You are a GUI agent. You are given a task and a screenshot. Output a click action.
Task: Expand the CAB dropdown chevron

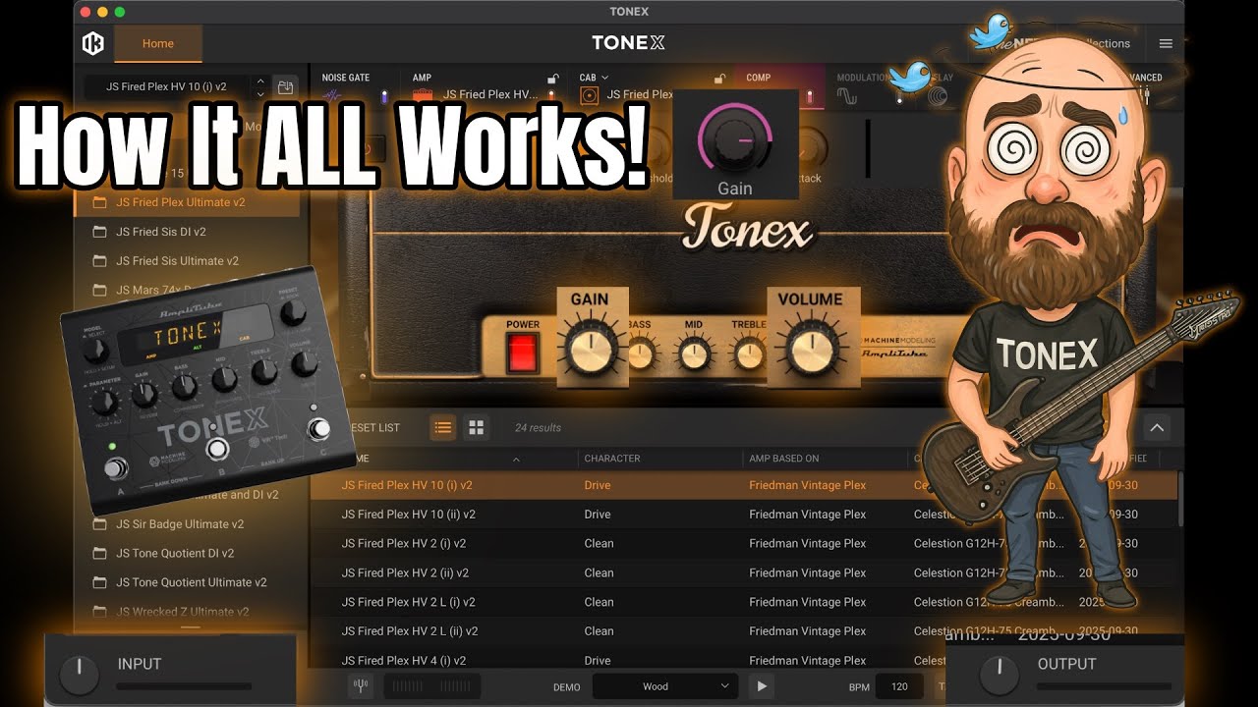pos(604,78)
